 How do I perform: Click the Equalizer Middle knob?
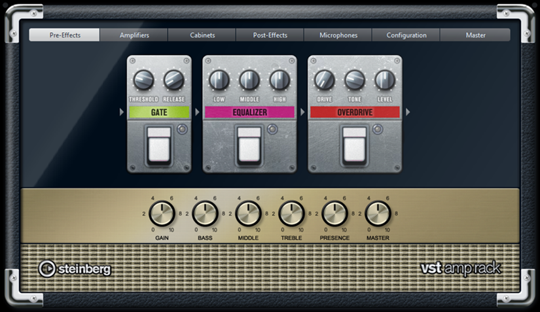(249, 80)
